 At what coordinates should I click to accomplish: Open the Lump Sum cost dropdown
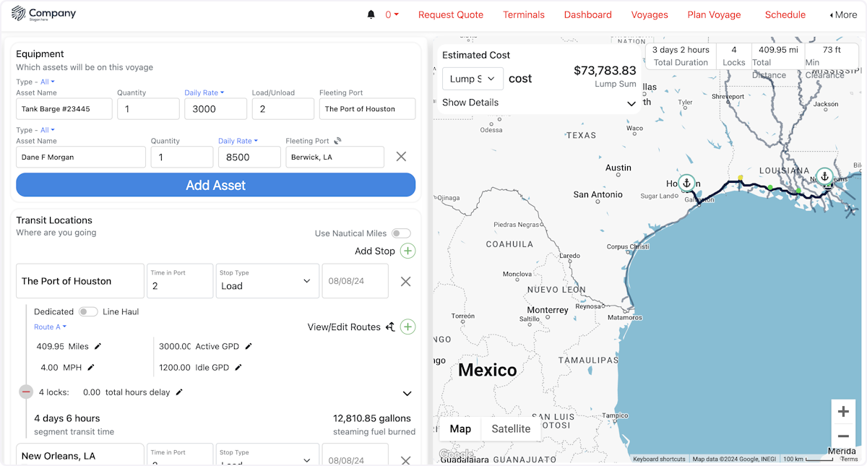tap(473, 79)
